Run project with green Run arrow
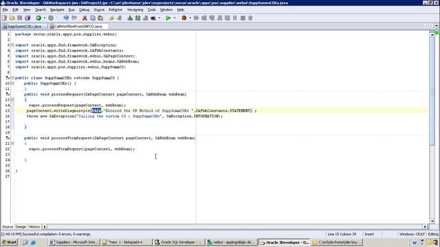Image resolution: width=440 pixels, height=247 pixels. pos(168,18)
